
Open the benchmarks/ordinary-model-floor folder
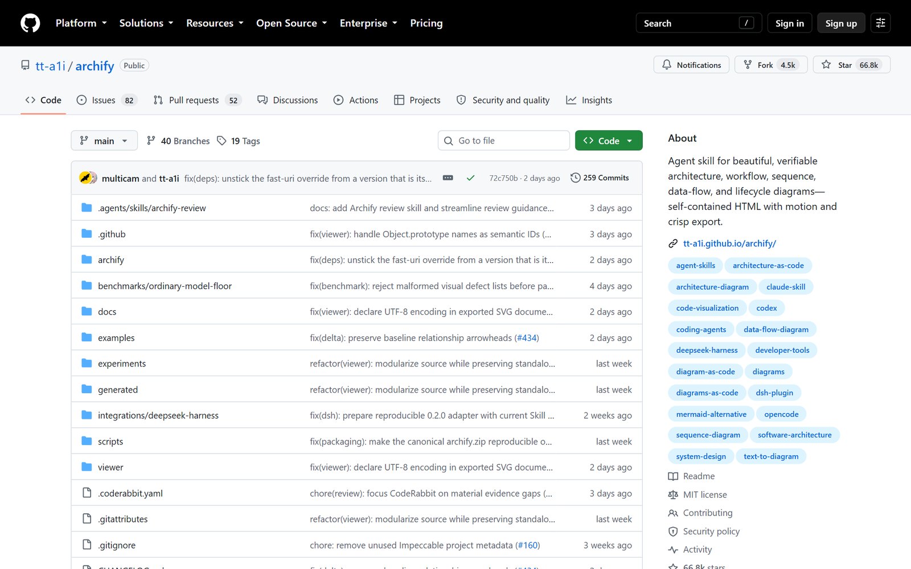pos(165,286)
